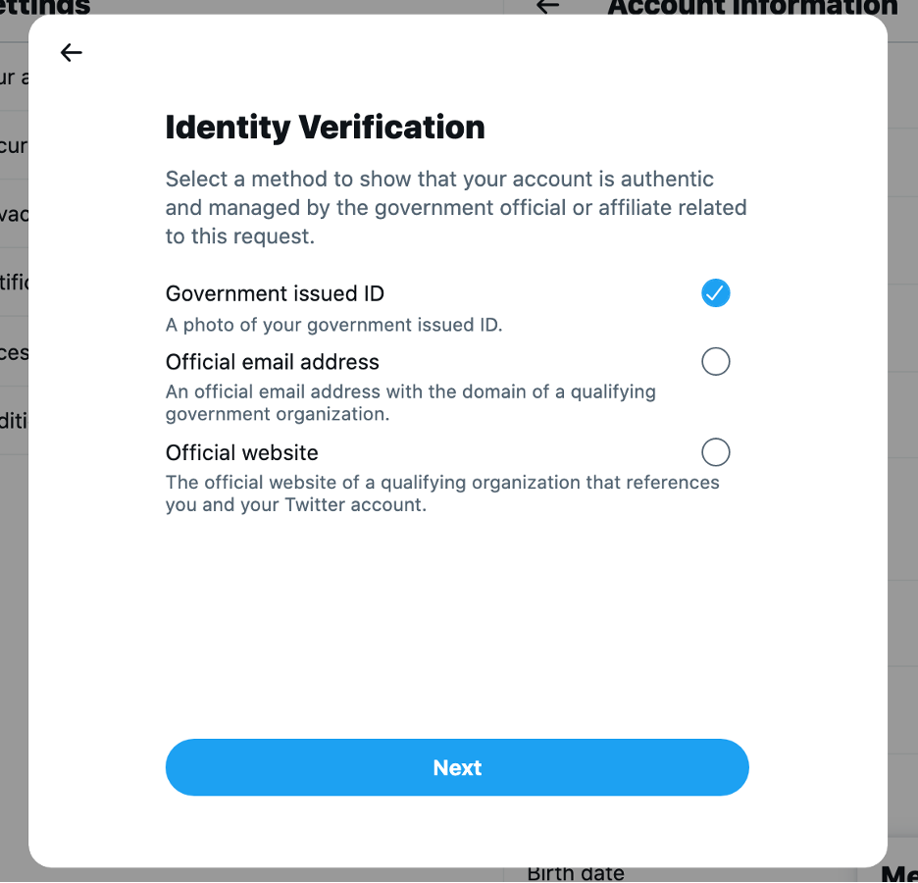Click the dimmed back arrow beside Account information
The width and height of the screenshot is (918, 883).
pos(547,6)
